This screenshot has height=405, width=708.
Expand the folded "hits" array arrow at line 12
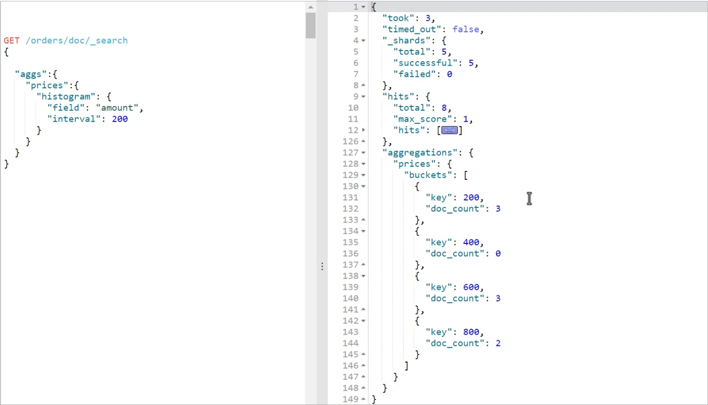(364, 130)
